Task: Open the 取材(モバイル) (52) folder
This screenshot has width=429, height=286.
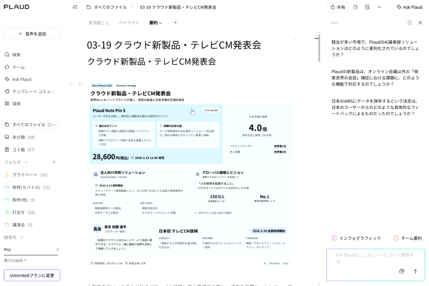Action: coord(30,187)
